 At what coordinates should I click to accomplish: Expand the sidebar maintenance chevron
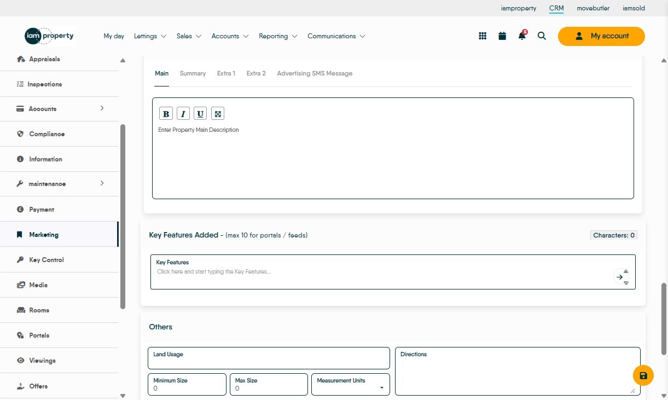pyautogui.click(x=102, y=183)
